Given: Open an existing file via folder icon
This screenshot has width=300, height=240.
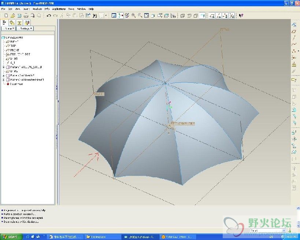Looking at the screenshot, I should point(12,15).
